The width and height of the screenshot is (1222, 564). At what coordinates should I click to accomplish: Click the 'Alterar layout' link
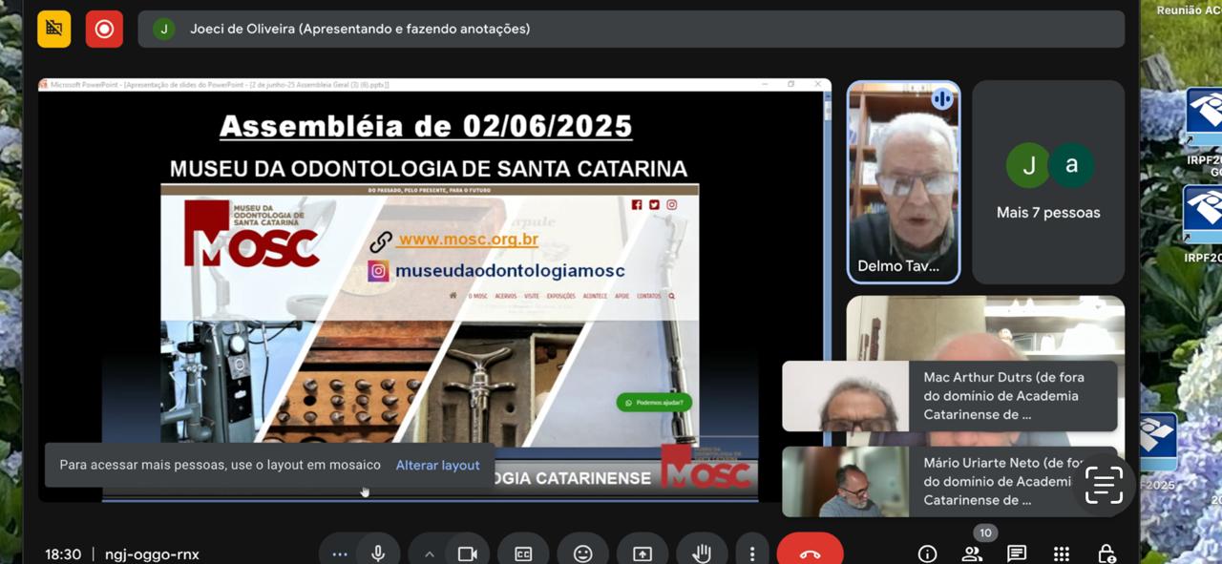tap(438, 465)
